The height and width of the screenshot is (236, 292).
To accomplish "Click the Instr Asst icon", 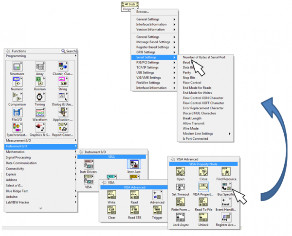I will click(x=133, y=166).
